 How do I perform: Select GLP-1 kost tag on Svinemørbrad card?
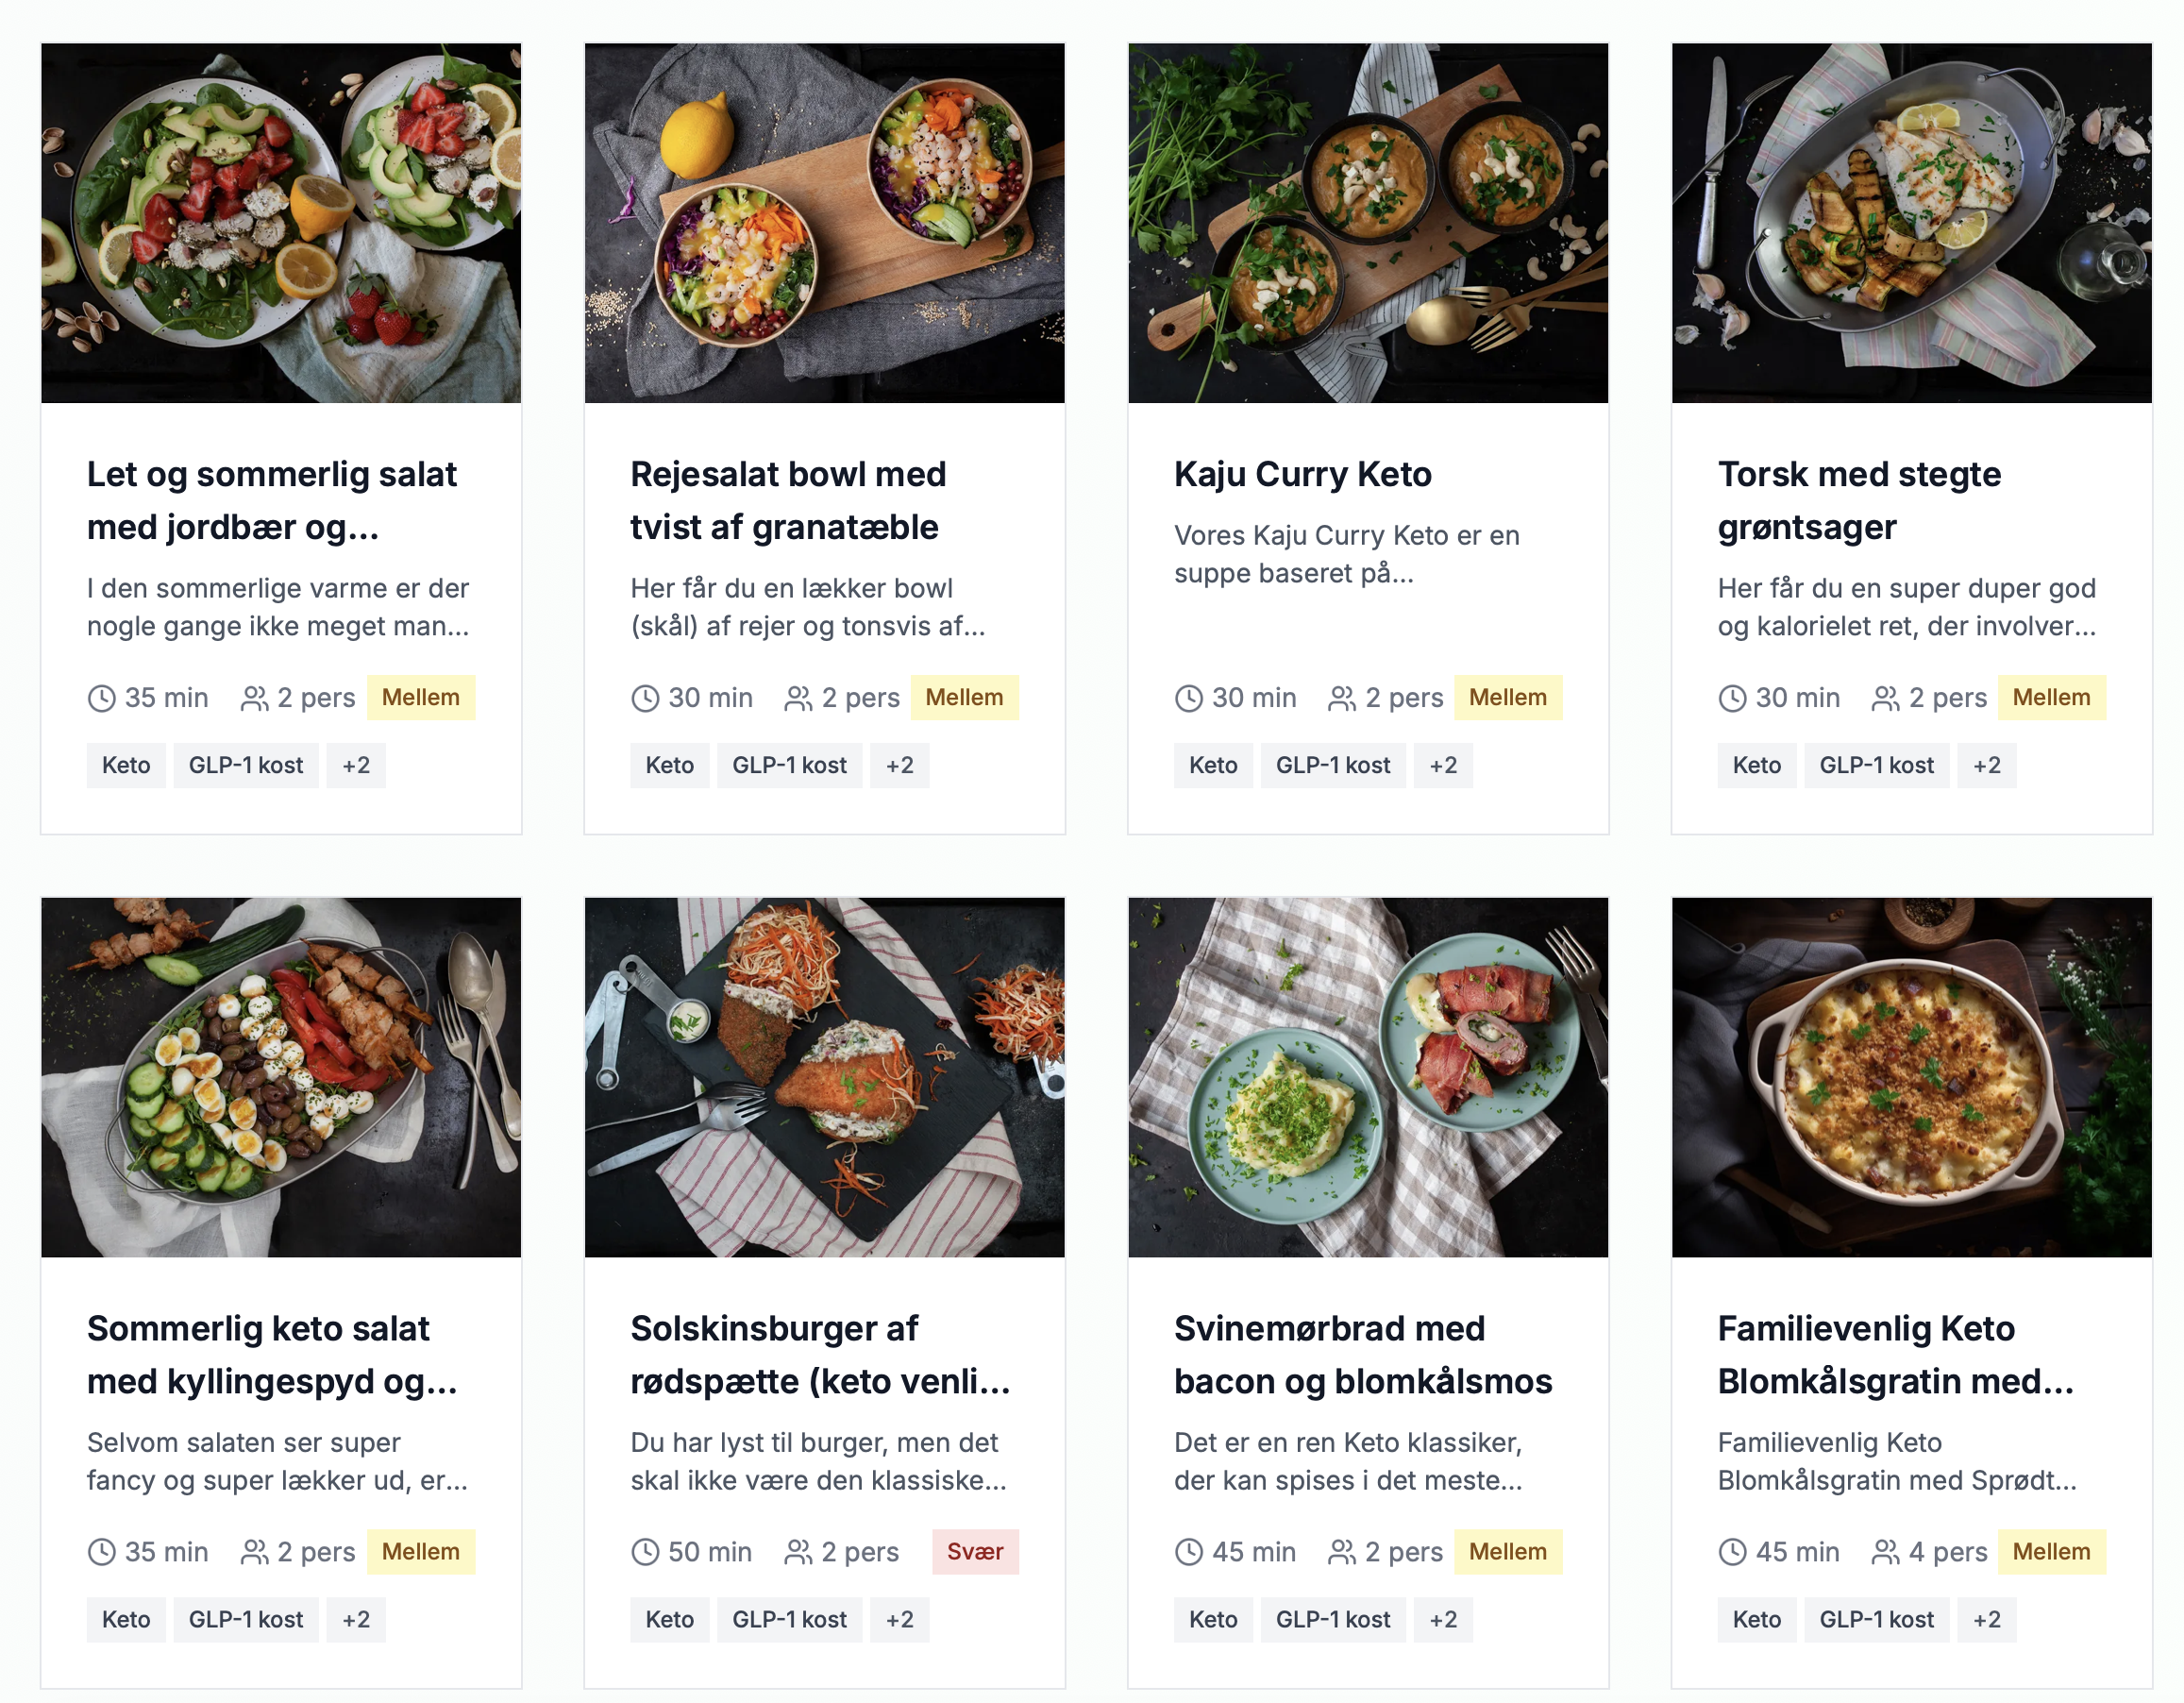(x=1332, y=1620)
